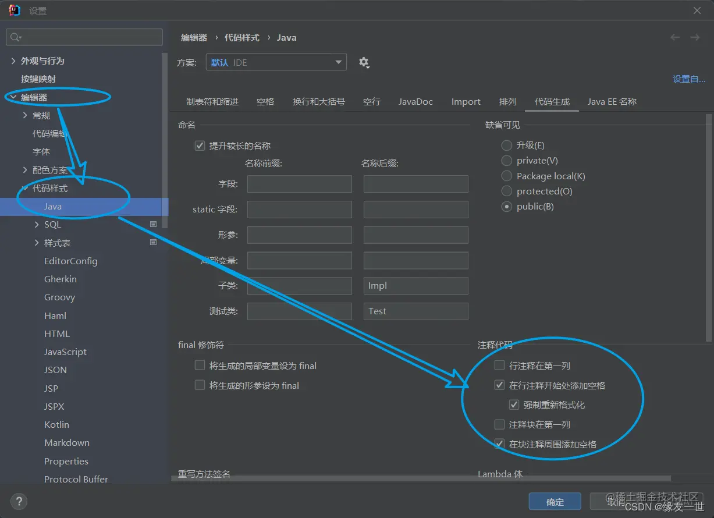Click the per-language settings icon beside SQL

tap(153, 223)
